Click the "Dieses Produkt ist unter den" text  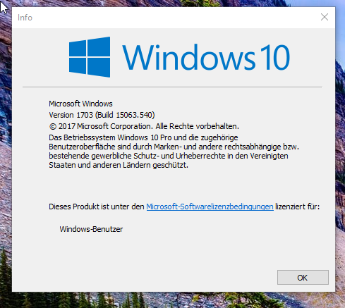coord(97,207)
